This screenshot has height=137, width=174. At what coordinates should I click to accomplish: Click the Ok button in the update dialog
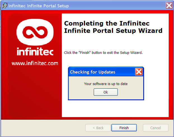pos(106,92)
